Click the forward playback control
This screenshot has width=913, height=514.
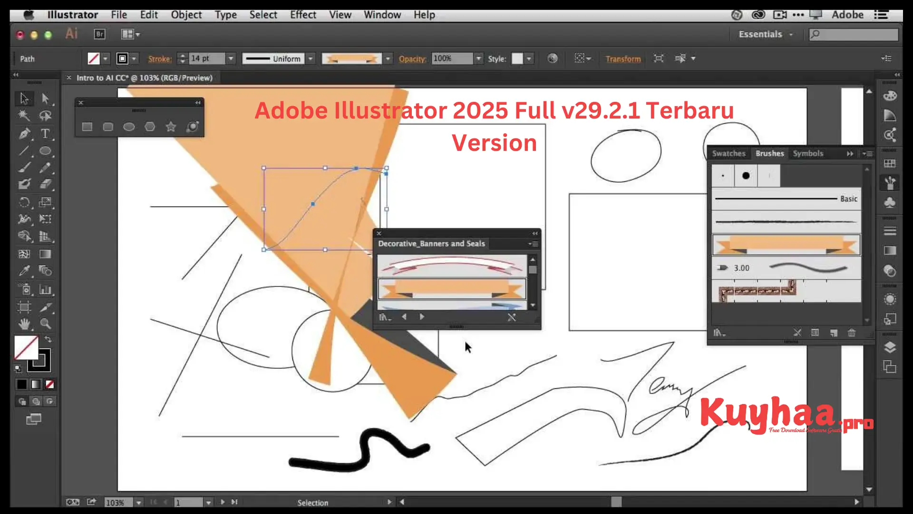pyautogui.click(x=421, y=317)
